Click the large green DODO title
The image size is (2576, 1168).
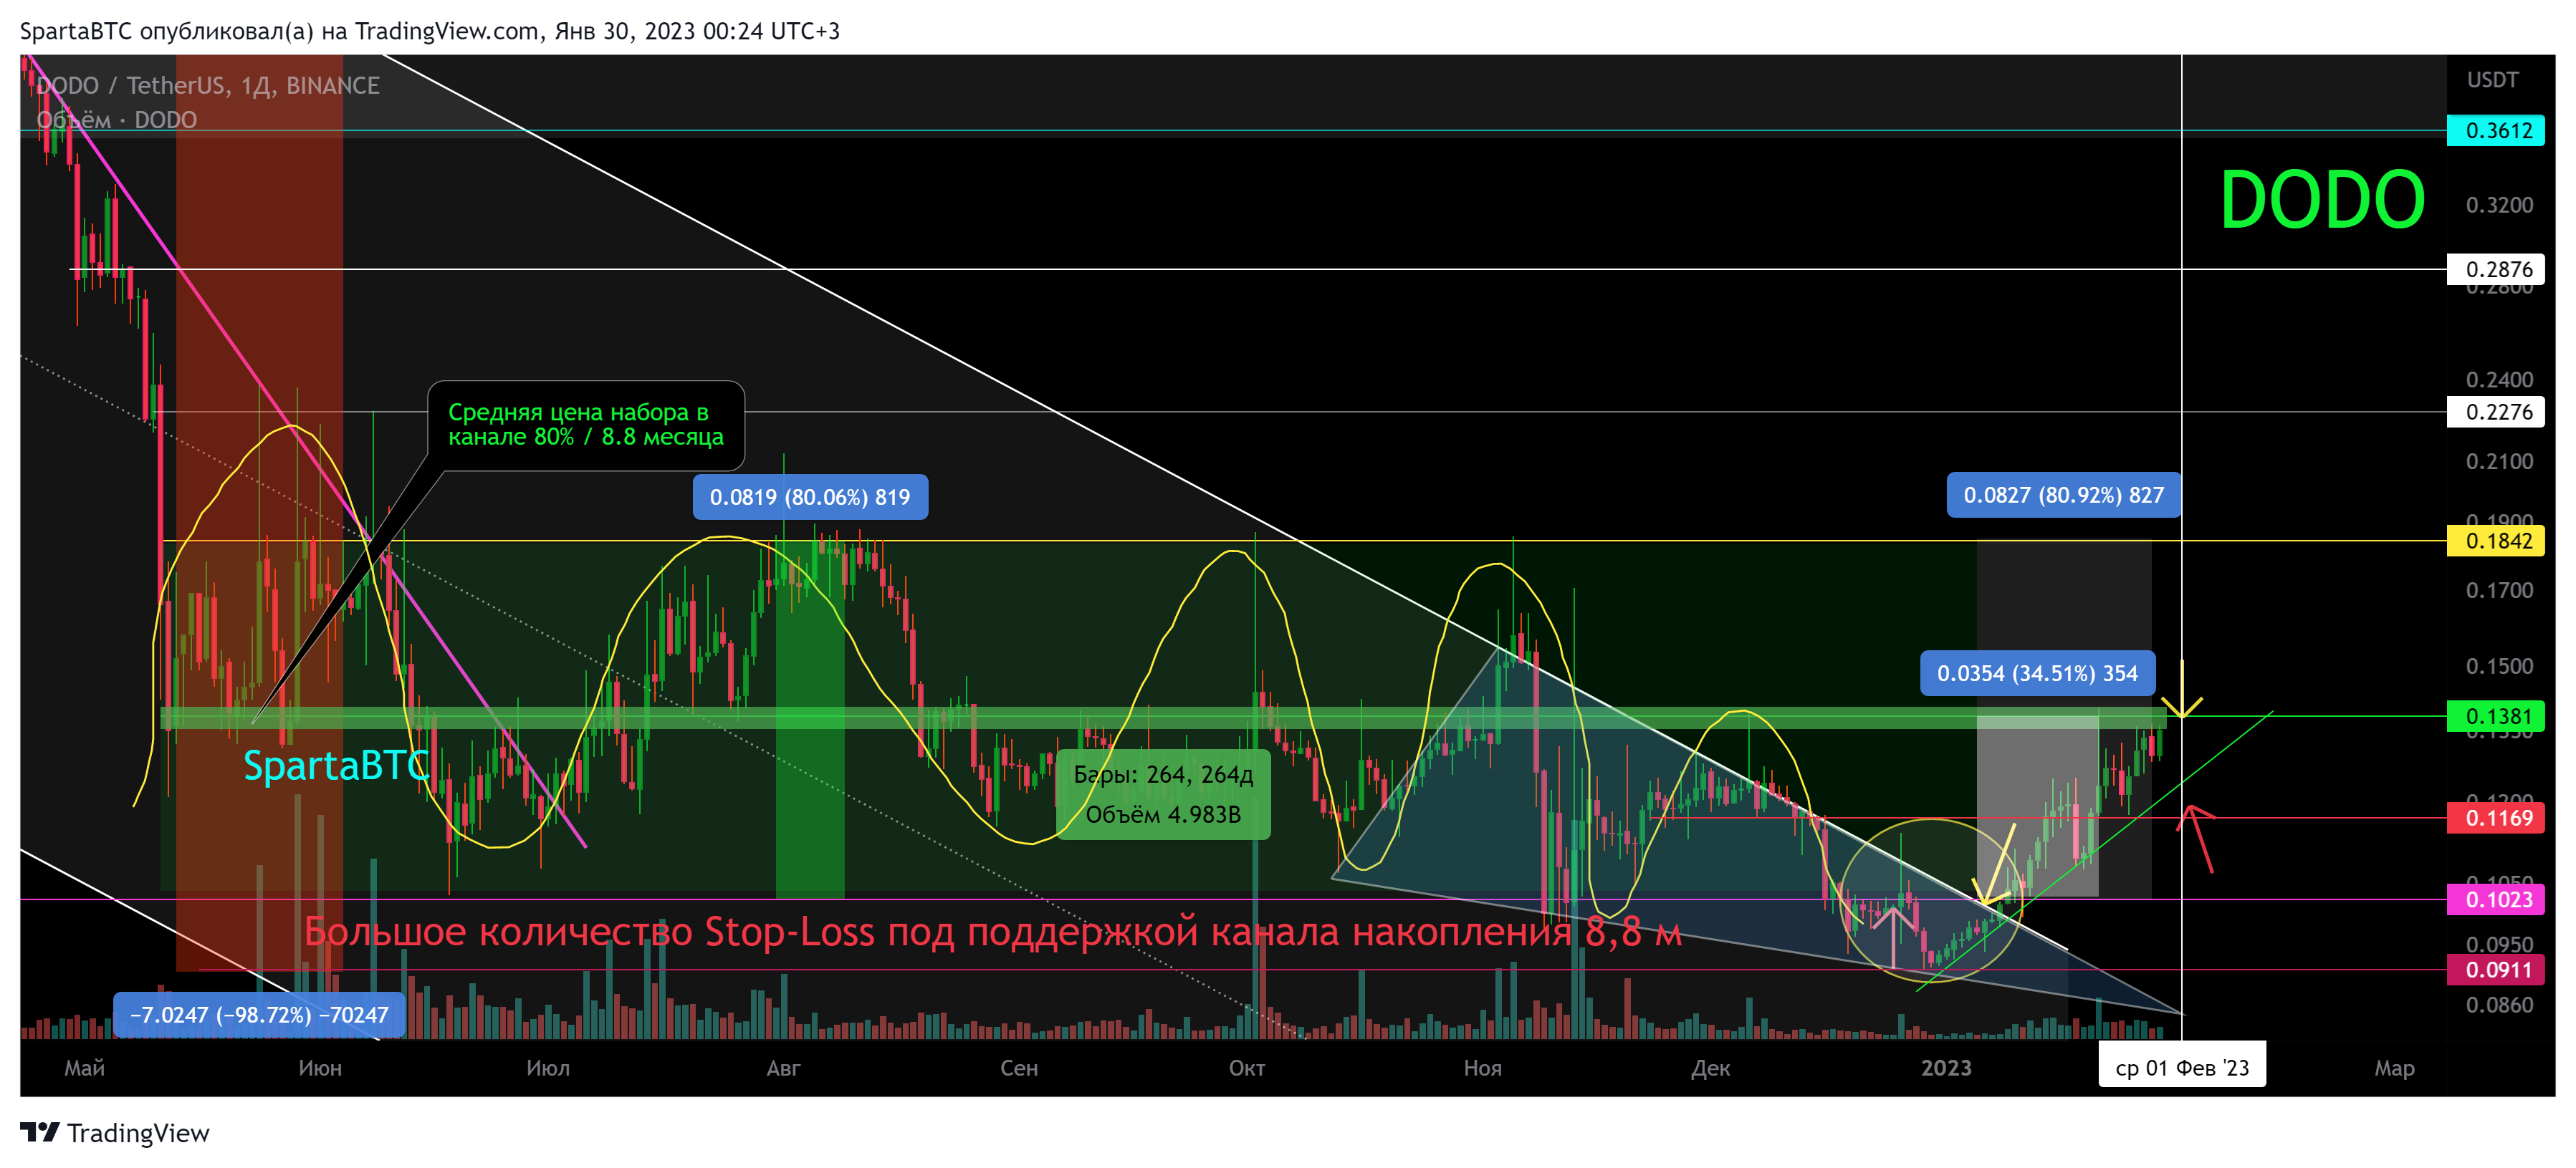2322,200
